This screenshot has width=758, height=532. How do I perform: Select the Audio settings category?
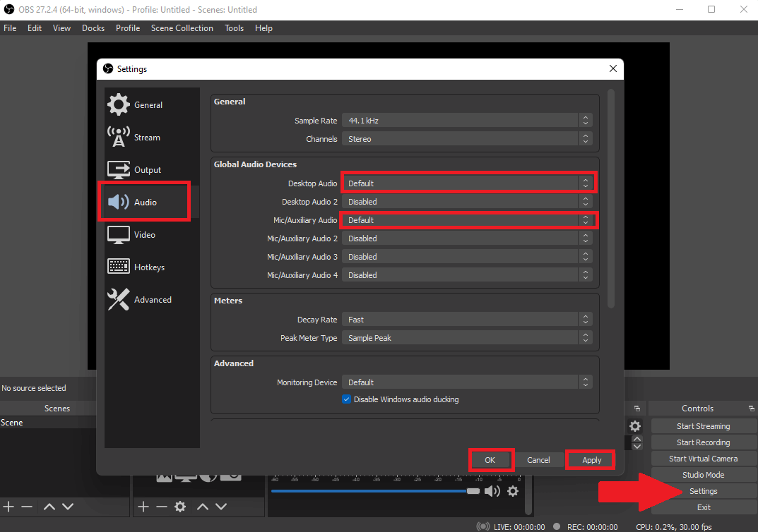tap(152, 202)
